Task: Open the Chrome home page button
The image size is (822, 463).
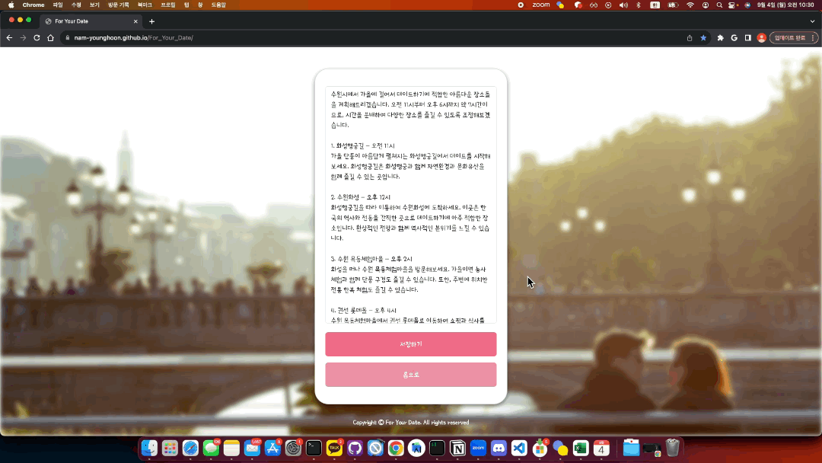Action: 50,38
